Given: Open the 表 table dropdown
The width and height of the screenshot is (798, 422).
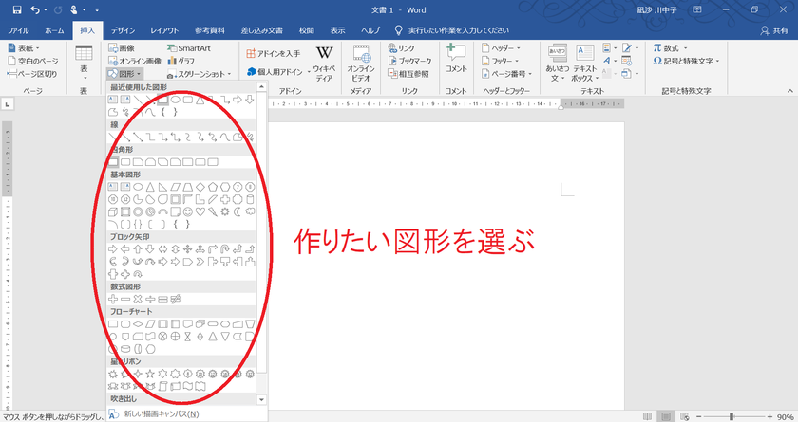Looking at the screenshot, I should (x=84, y=63).
